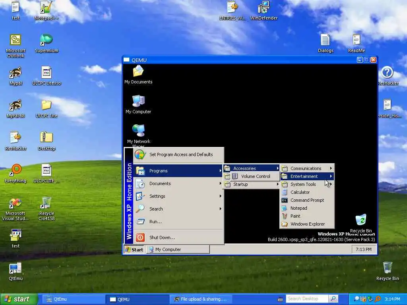Click the host green start button
This screenshot has width=407, height=305.
pos(19,299)
